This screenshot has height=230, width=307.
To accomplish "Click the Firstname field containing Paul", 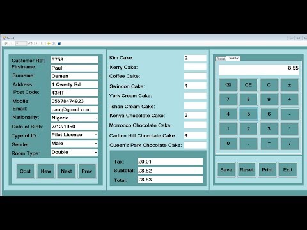I will point(74,68).
